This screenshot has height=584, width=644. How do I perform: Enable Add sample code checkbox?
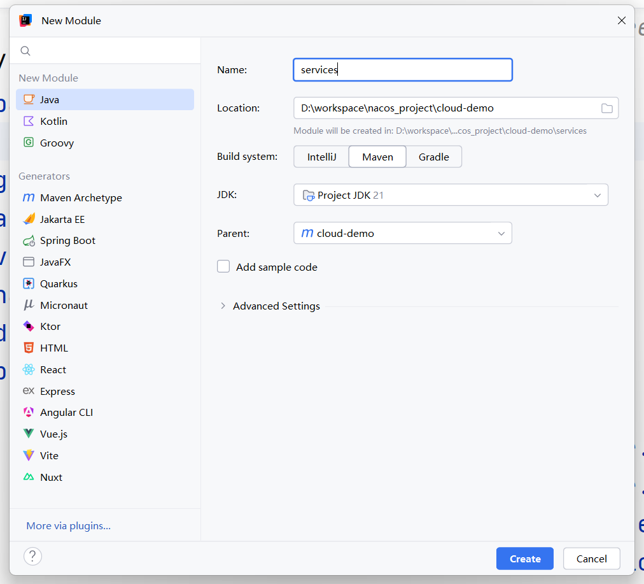tap(223, 266)
